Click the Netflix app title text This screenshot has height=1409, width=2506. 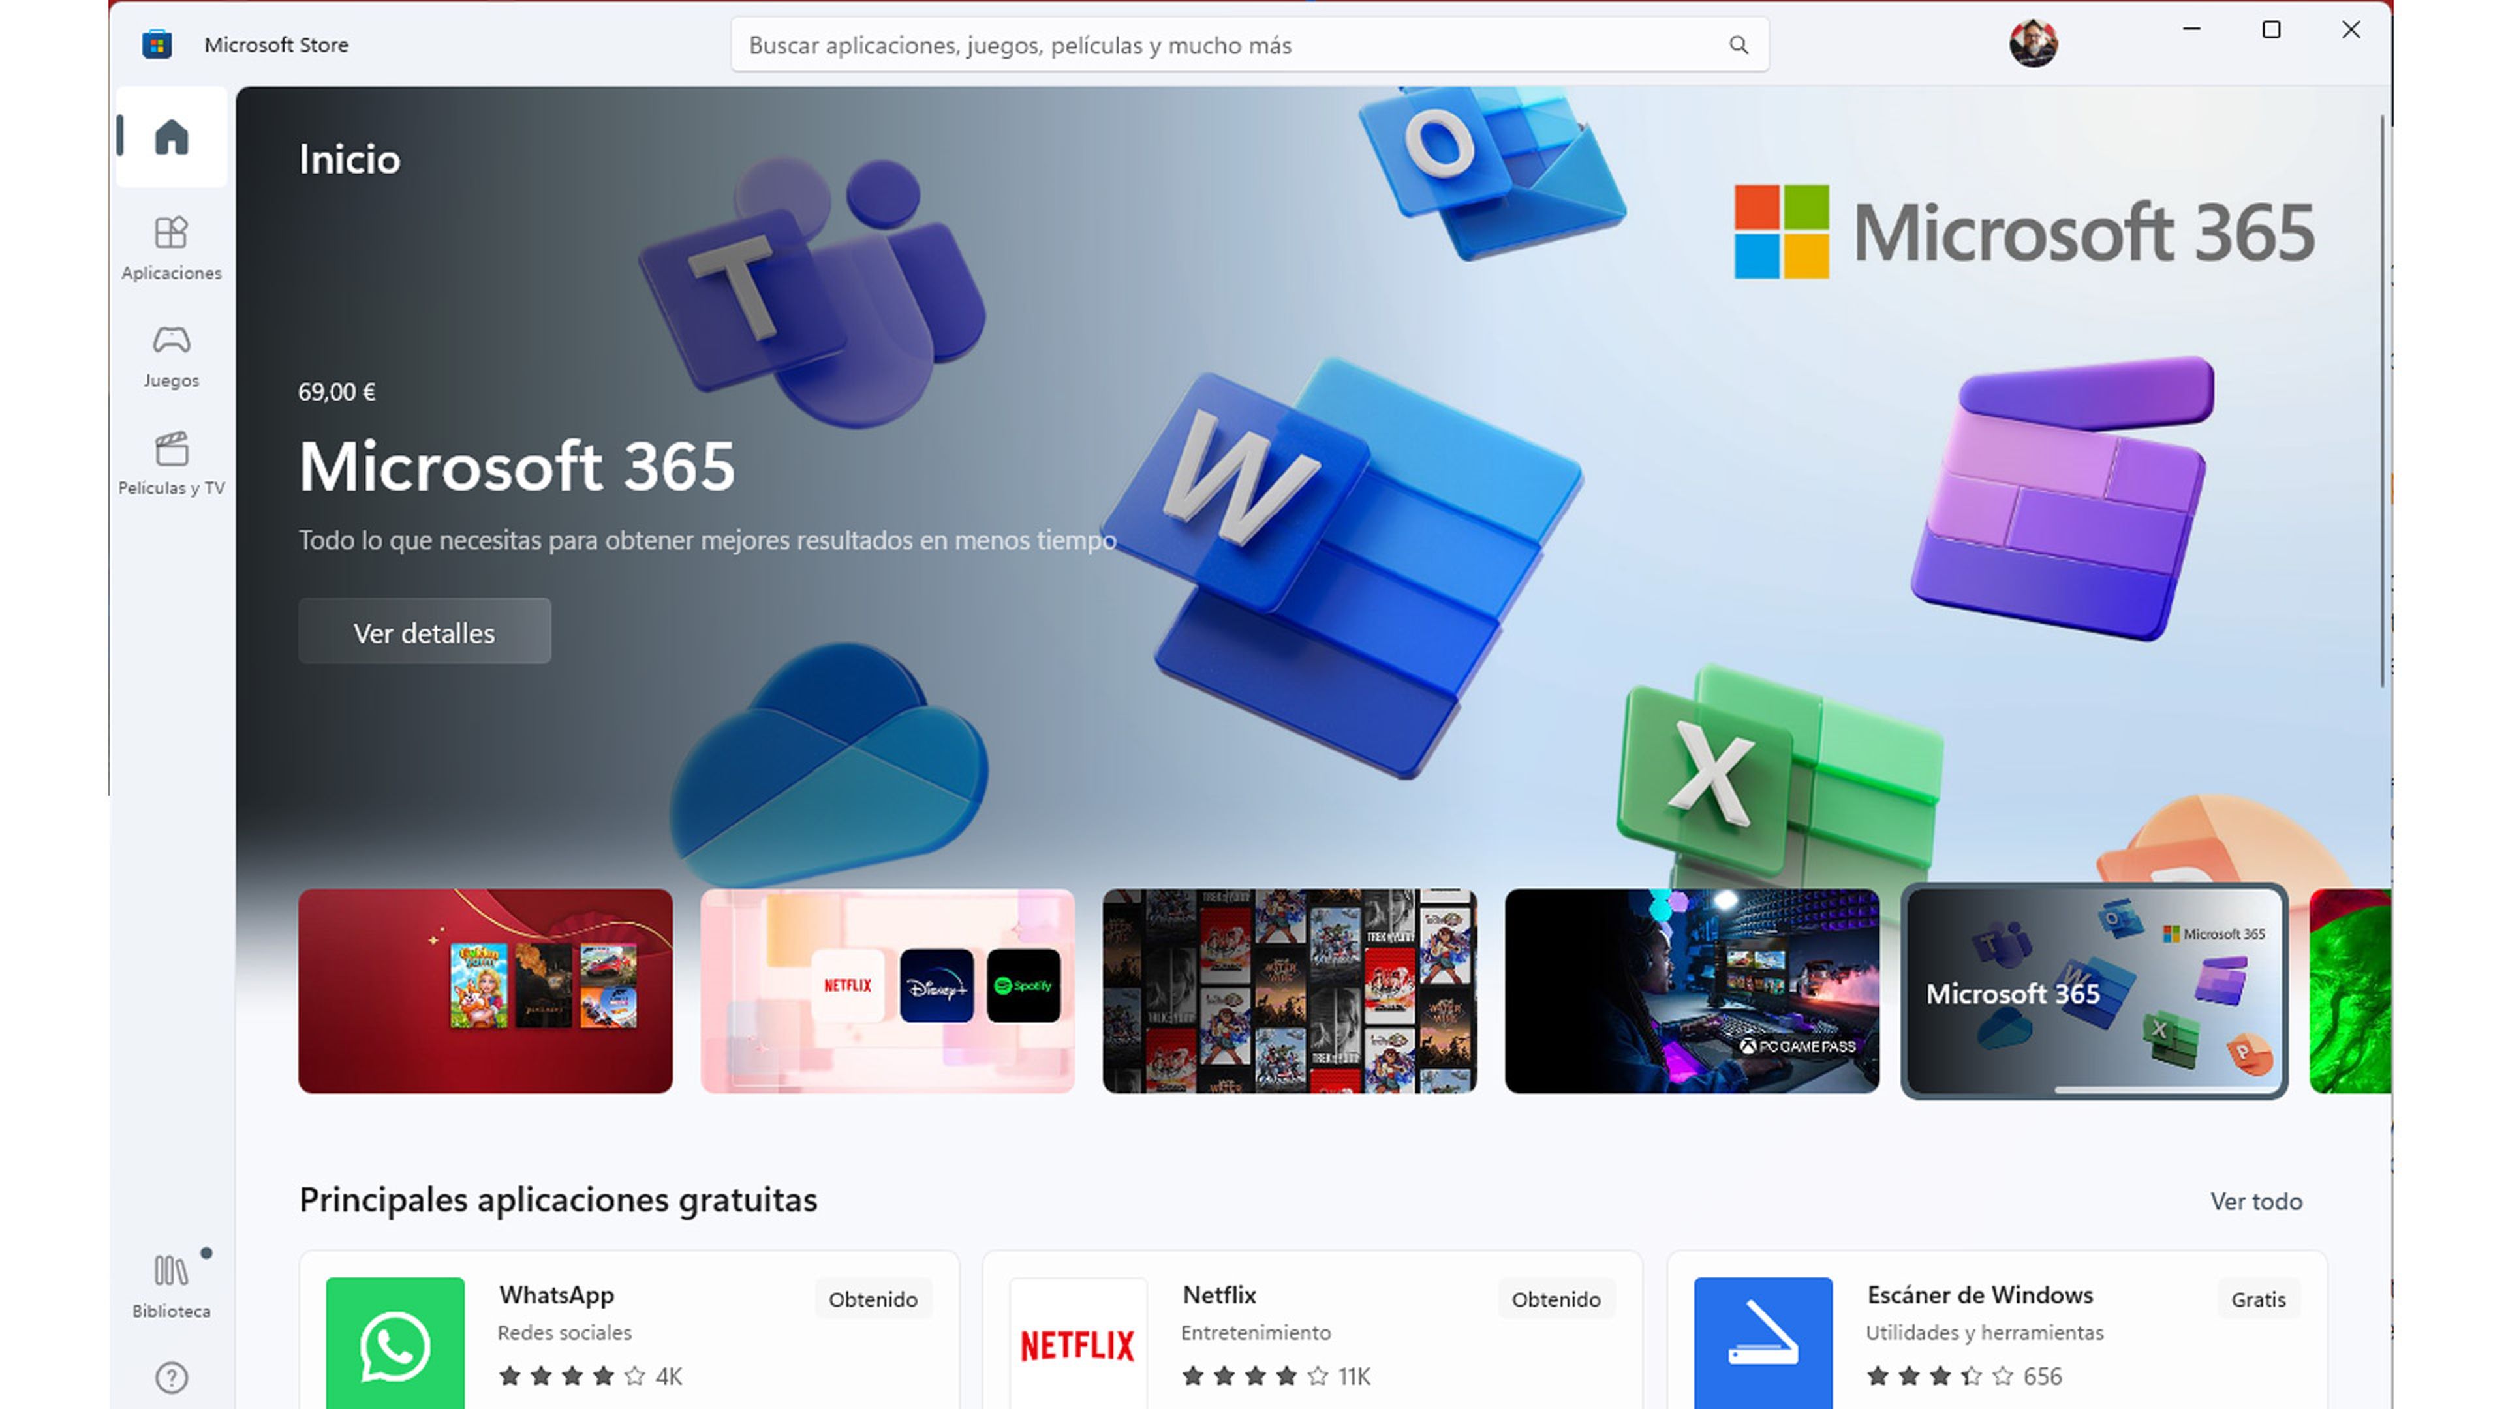[1219, 1294]
